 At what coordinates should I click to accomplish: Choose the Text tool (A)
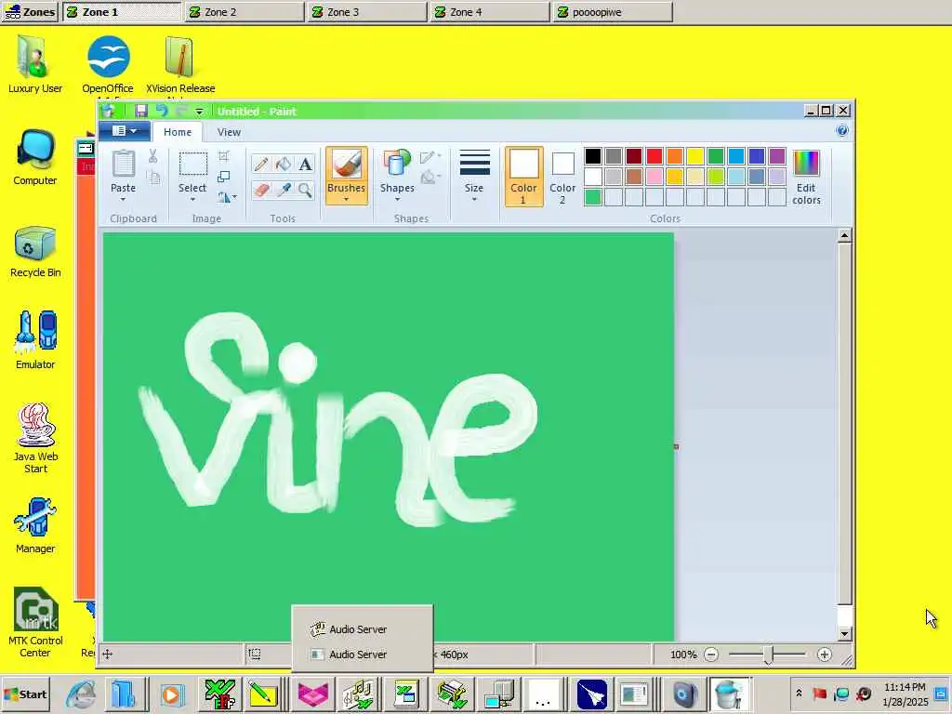305,164
